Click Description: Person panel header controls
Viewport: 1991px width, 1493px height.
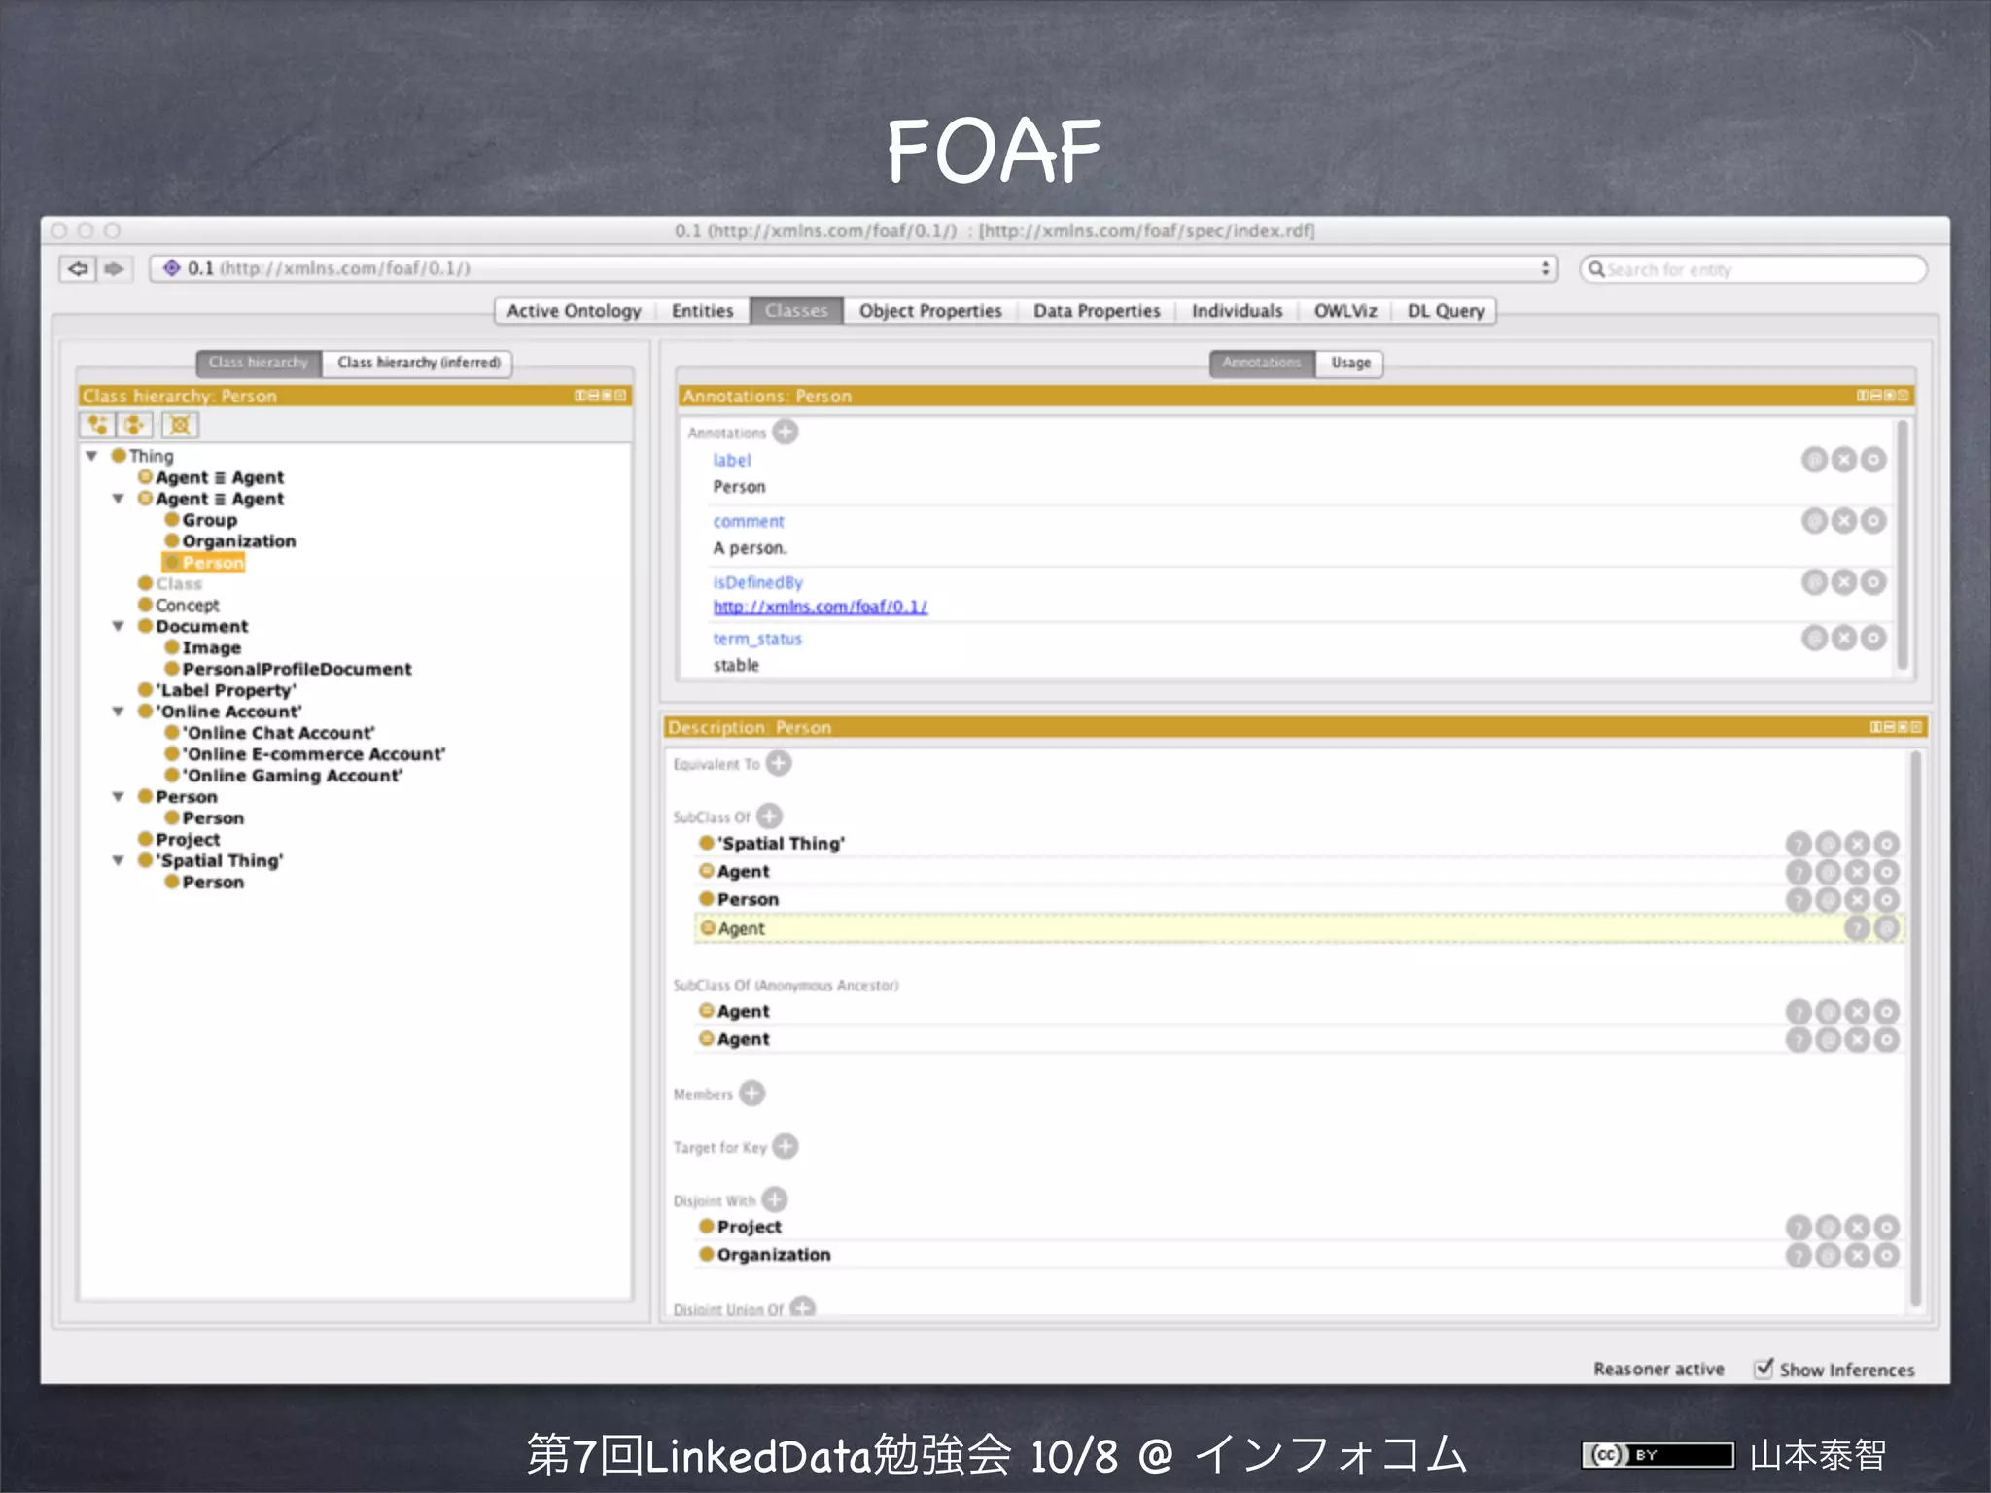click(x=1896, y=727)
